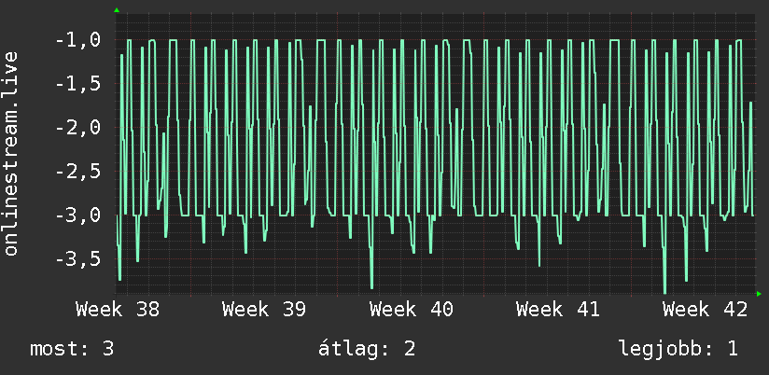The width and height of the screenshot is (769, 375).
Task: Click the 'Week 40' x-axis label
Action: 412,310
